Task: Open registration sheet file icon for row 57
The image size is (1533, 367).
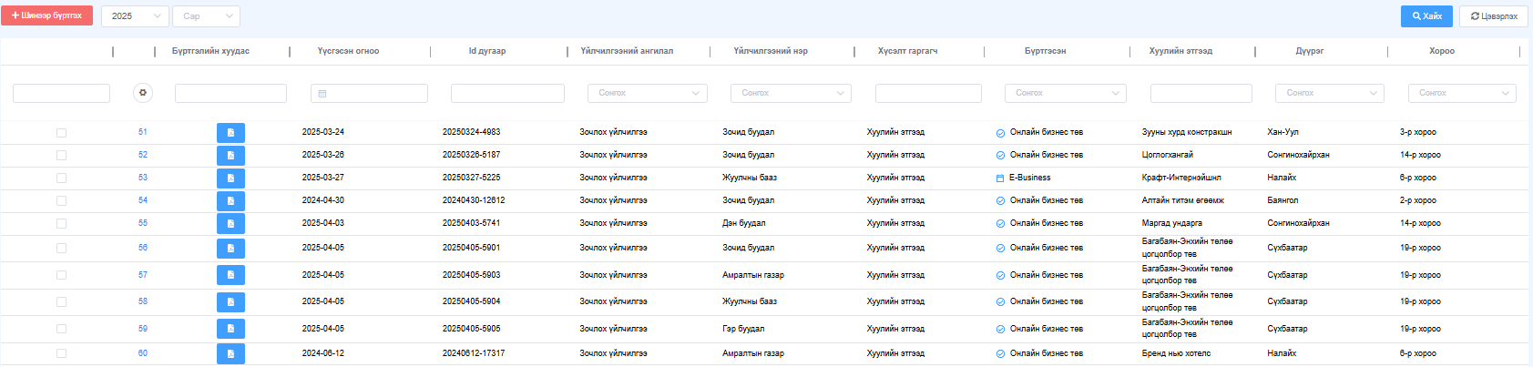Action: (230, 275)
